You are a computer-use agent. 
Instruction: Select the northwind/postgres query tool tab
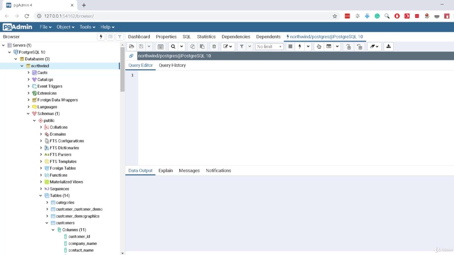pyautogui.click(x=324, y=36)
